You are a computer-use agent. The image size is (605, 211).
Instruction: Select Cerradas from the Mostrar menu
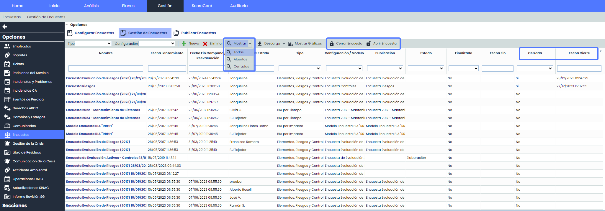coord(241,67)
